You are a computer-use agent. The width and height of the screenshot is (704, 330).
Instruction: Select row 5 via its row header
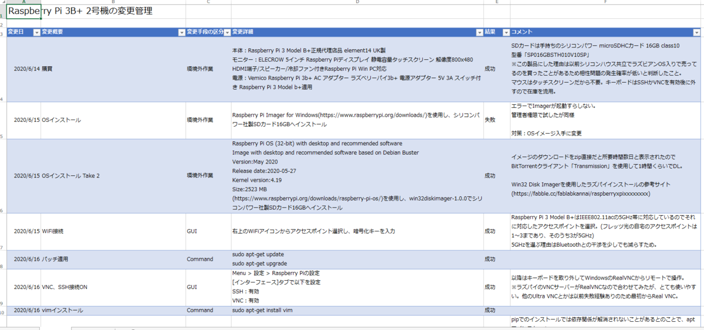[3, 121]
